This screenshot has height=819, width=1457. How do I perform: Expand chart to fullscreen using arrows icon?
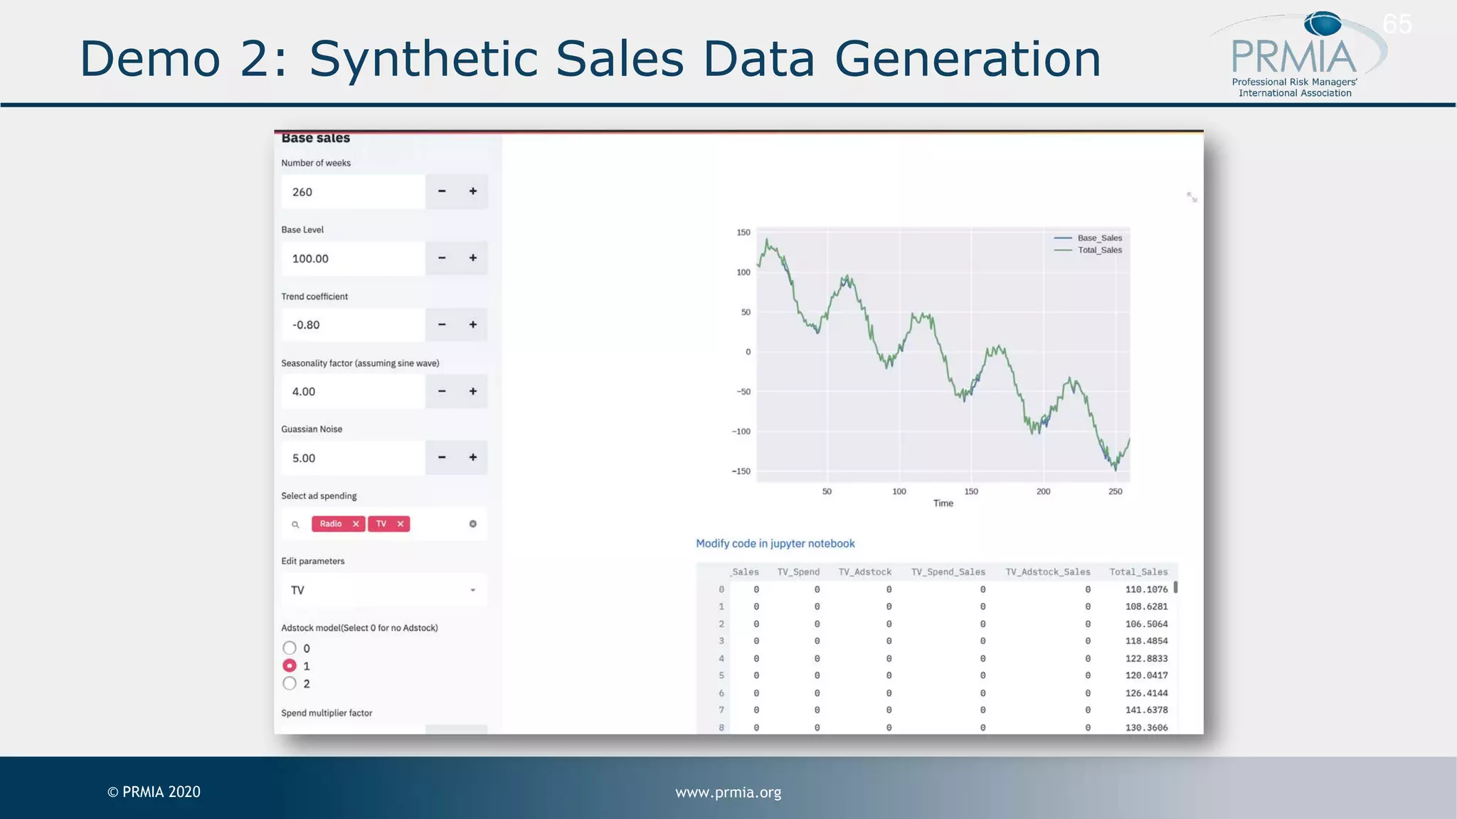[x=1192, y=197]
